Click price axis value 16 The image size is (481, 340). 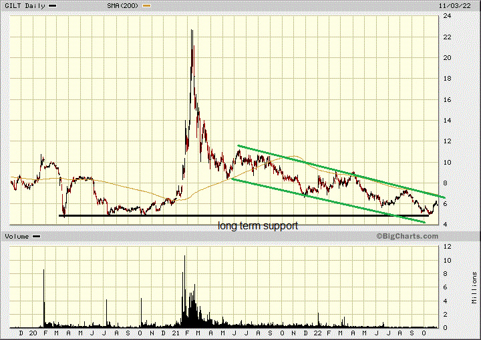(447, 100)
